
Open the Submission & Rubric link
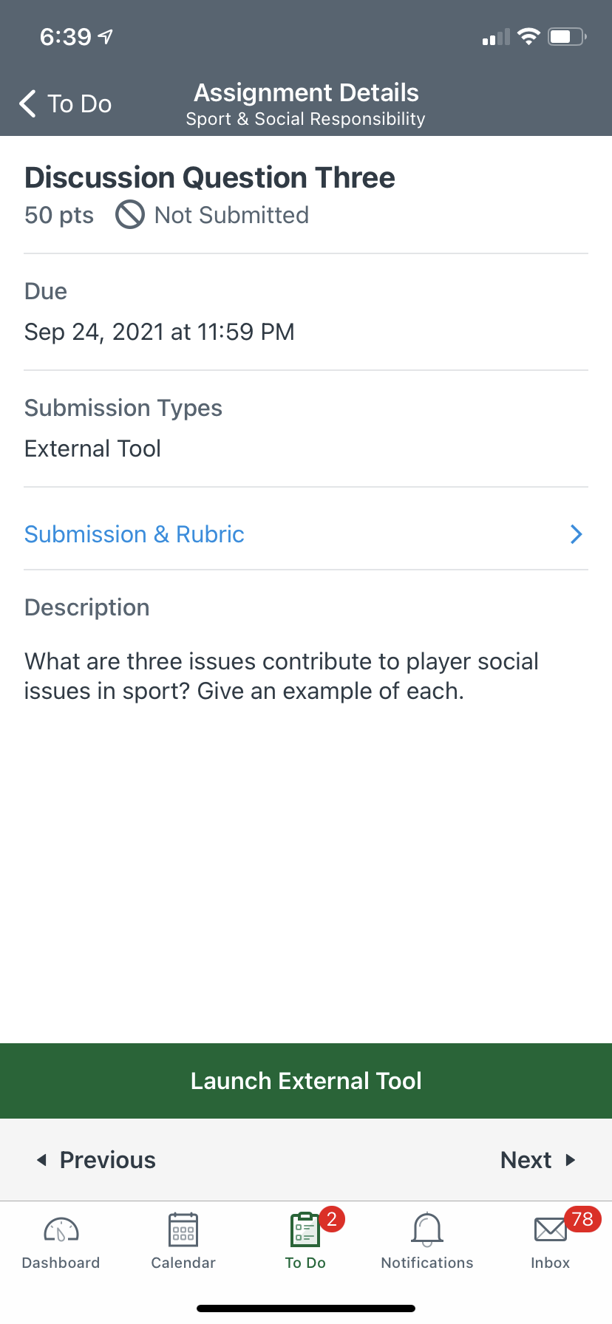135,534
